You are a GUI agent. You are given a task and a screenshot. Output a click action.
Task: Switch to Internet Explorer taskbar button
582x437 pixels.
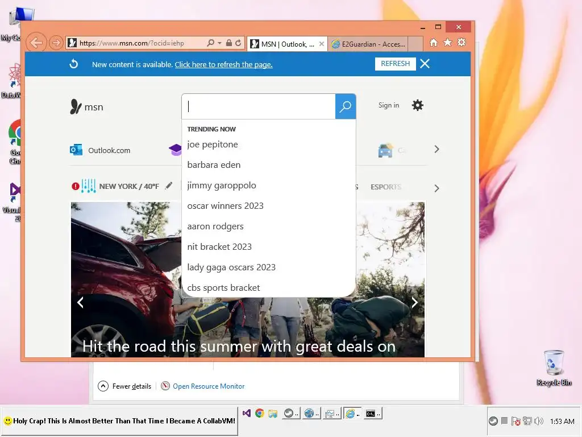click(x=352, y=413)
